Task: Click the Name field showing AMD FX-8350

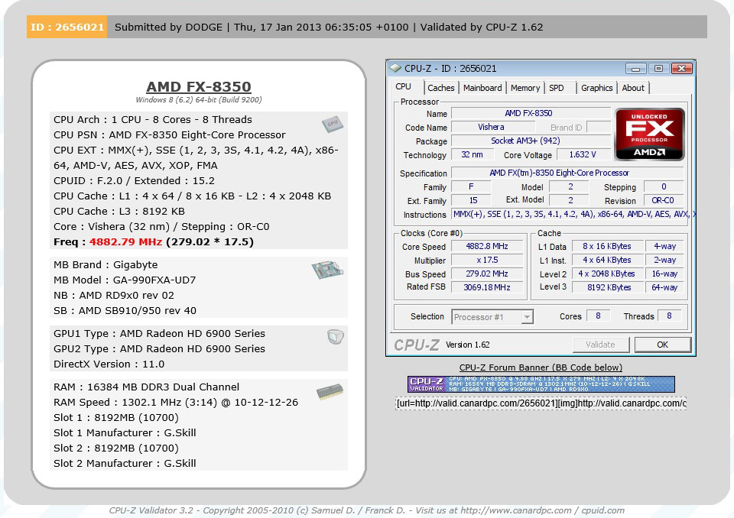Action: point(531,113)
